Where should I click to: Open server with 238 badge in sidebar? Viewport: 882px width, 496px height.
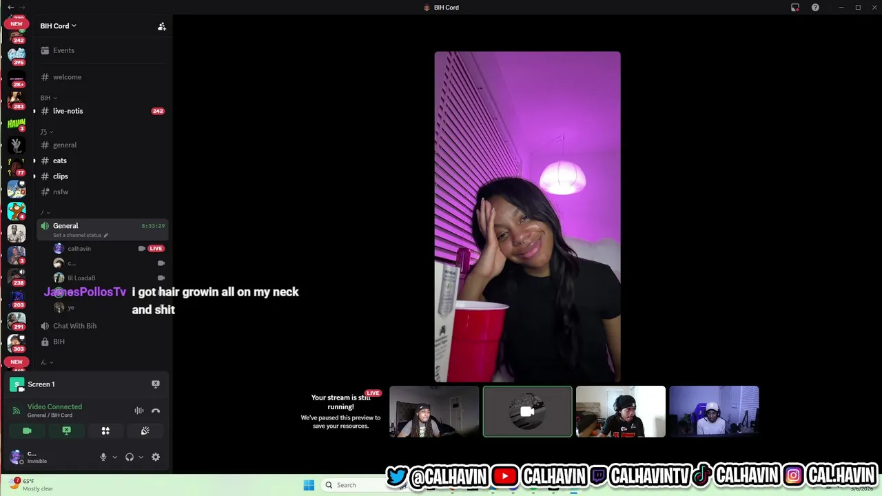17,277
